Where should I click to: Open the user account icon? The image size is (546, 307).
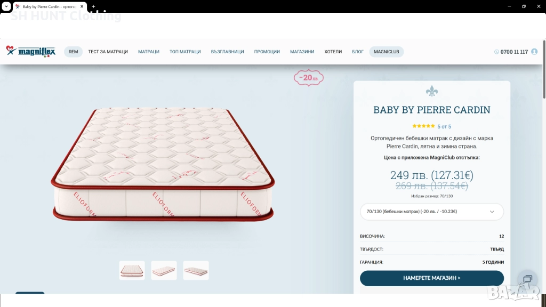click(534, 52)
